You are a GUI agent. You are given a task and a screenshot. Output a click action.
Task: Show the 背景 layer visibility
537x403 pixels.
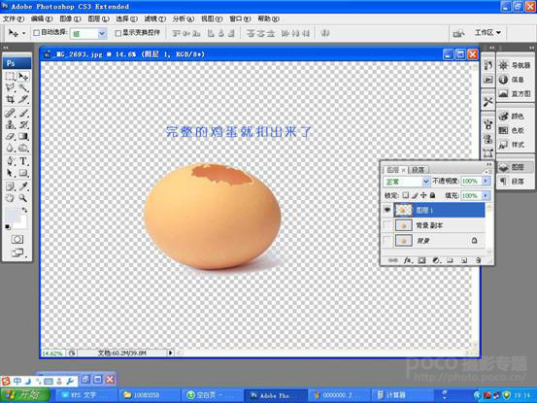tap(387, 241)
